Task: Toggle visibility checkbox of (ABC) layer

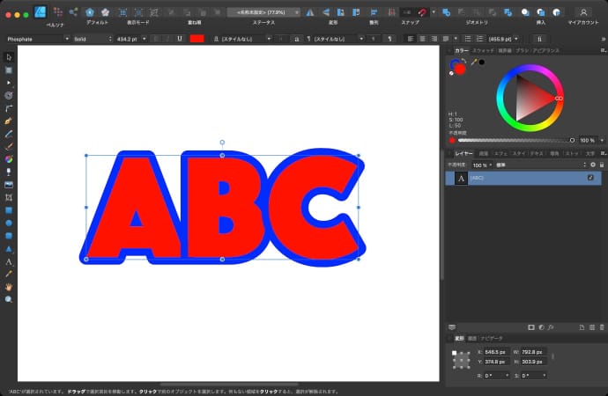Action: pyautogui.click(x=591, y=178)
